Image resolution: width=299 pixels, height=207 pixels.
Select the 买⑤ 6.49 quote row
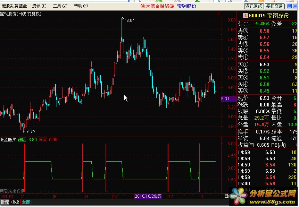pyautogui.click(x=267, y=91)
